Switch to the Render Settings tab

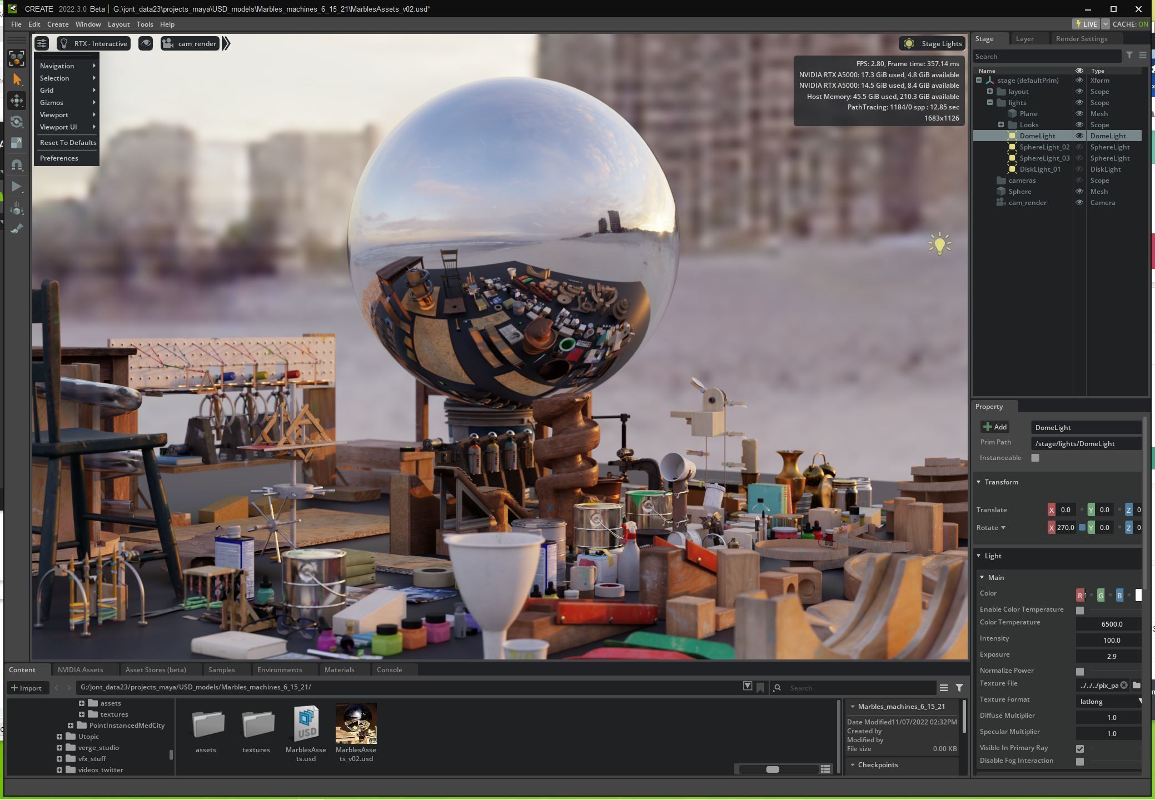click(x=1081, y=39)
